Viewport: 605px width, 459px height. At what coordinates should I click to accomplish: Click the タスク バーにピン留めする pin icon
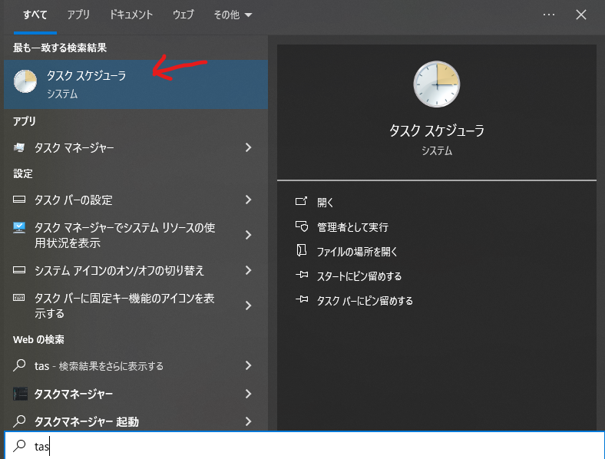[301, 300]
